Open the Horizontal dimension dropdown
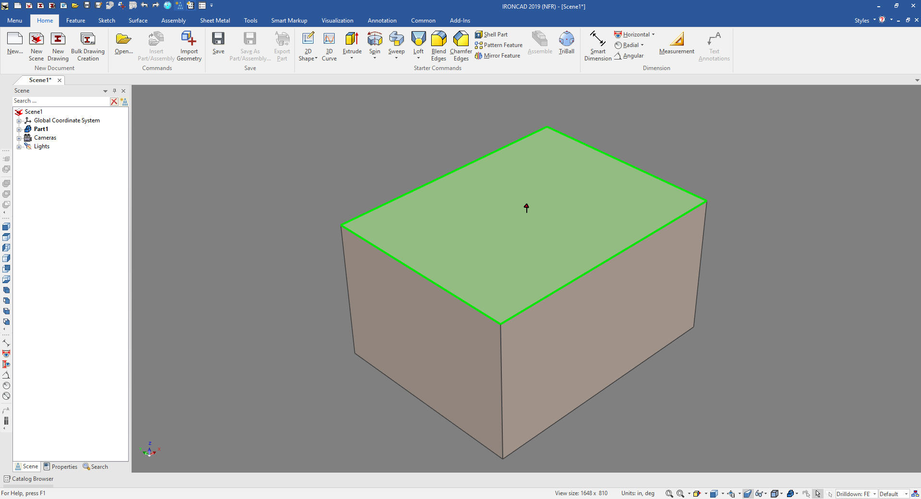Screen dimensions: 921x499 [653, 35]
